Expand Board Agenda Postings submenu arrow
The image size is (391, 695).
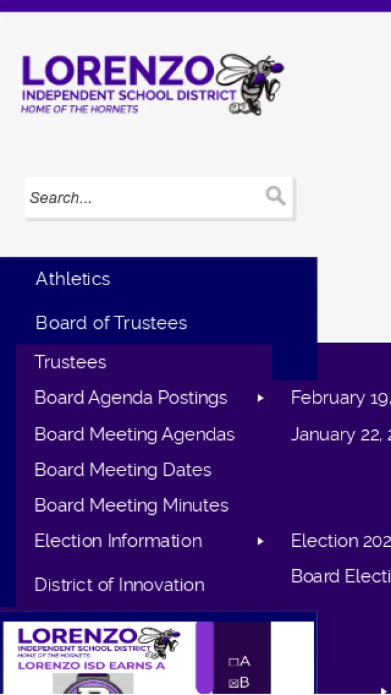pos(261,398)
